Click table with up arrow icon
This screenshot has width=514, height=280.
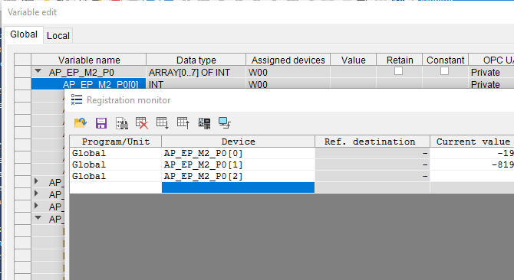(x=183, y=123)
